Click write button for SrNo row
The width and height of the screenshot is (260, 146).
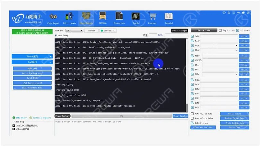coord(244,36)
